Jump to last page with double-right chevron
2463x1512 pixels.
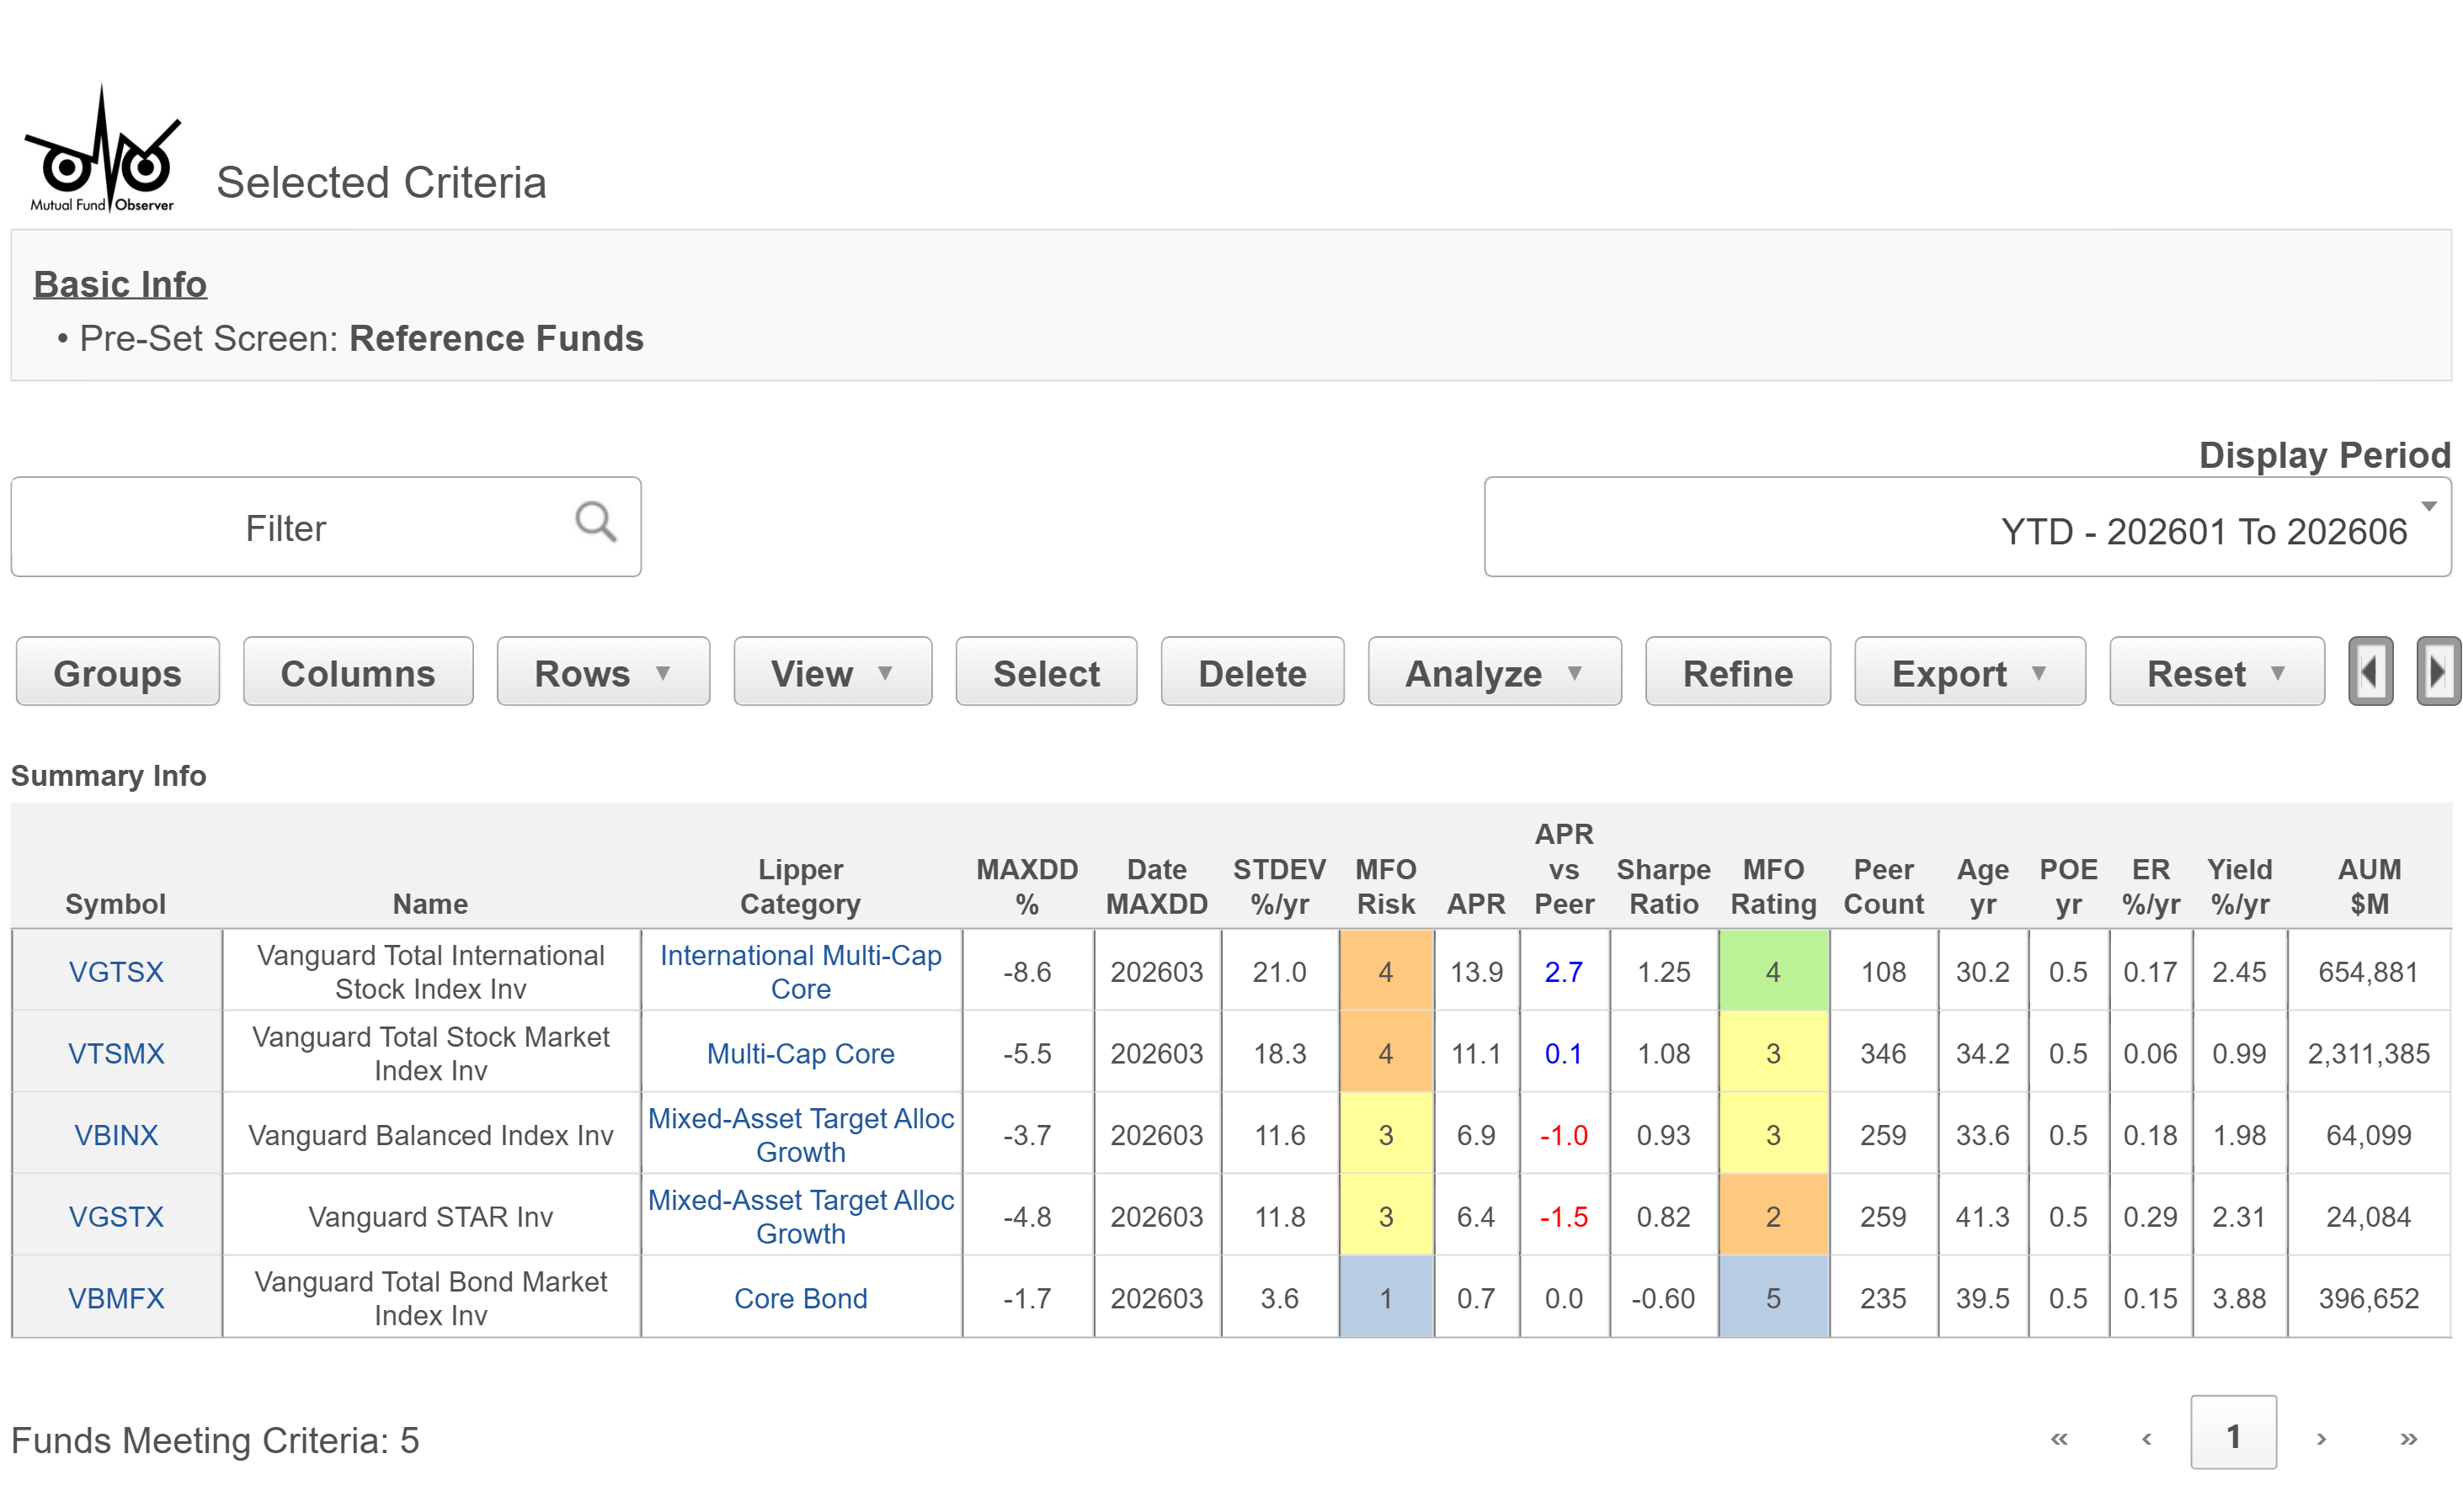pyautogui.click(x=2407, y=1437)
